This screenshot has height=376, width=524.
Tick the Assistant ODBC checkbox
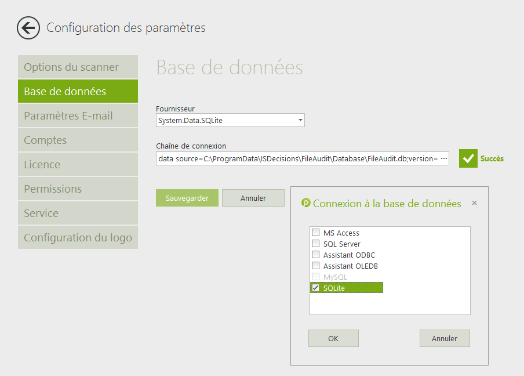(x=316, y=255)
